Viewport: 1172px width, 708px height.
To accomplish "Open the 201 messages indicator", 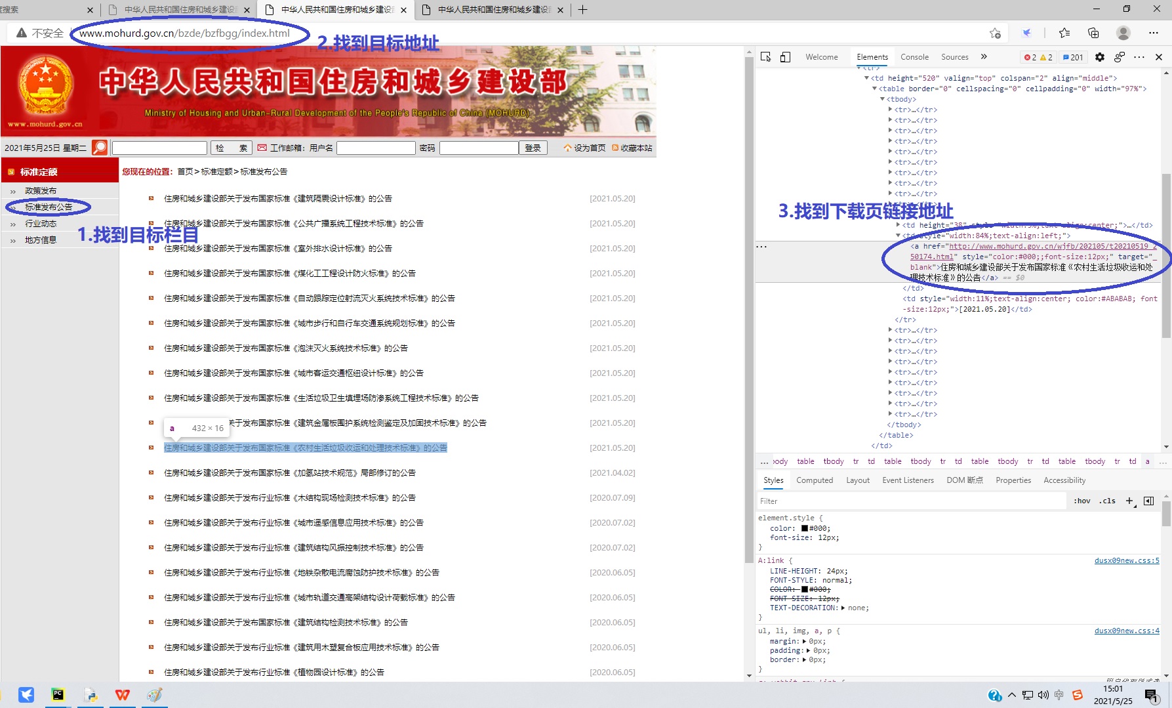I will (1073, 57).
